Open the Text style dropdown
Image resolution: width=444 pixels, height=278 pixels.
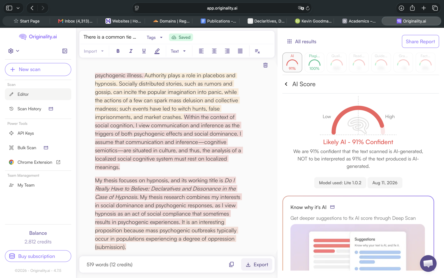click(178, 51)
